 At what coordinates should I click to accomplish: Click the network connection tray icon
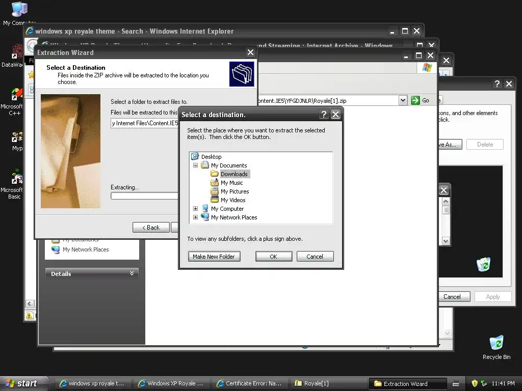point(484,383)
